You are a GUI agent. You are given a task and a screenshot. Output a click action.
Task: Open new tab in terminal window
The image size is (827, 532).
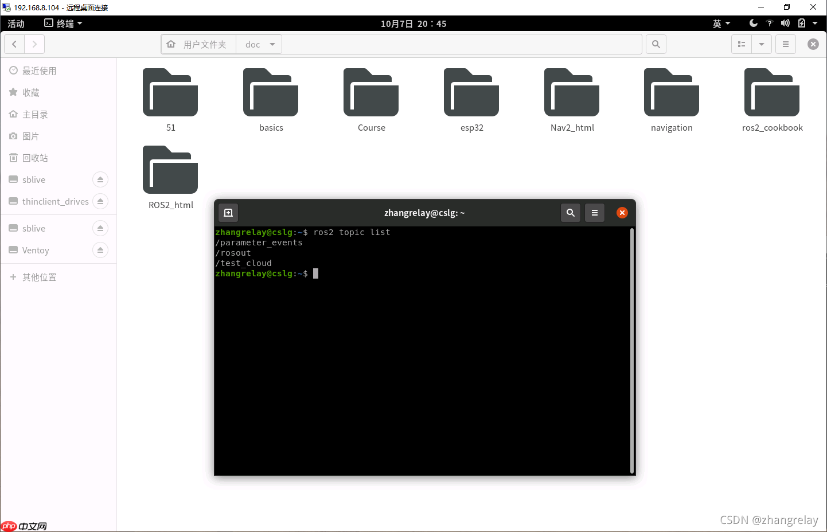[x=228, y=213]
